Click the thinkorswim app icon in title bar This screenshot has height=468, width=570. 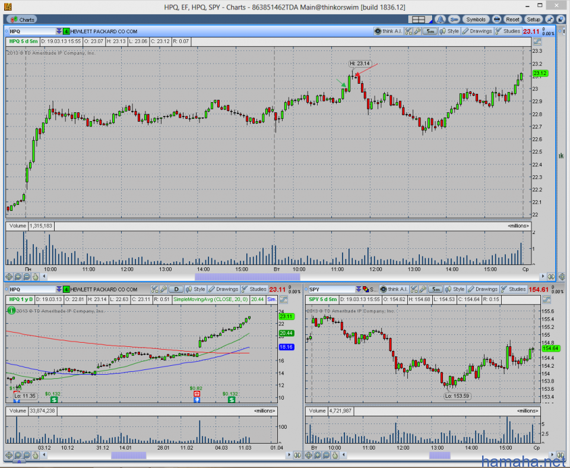coord(7,7)
